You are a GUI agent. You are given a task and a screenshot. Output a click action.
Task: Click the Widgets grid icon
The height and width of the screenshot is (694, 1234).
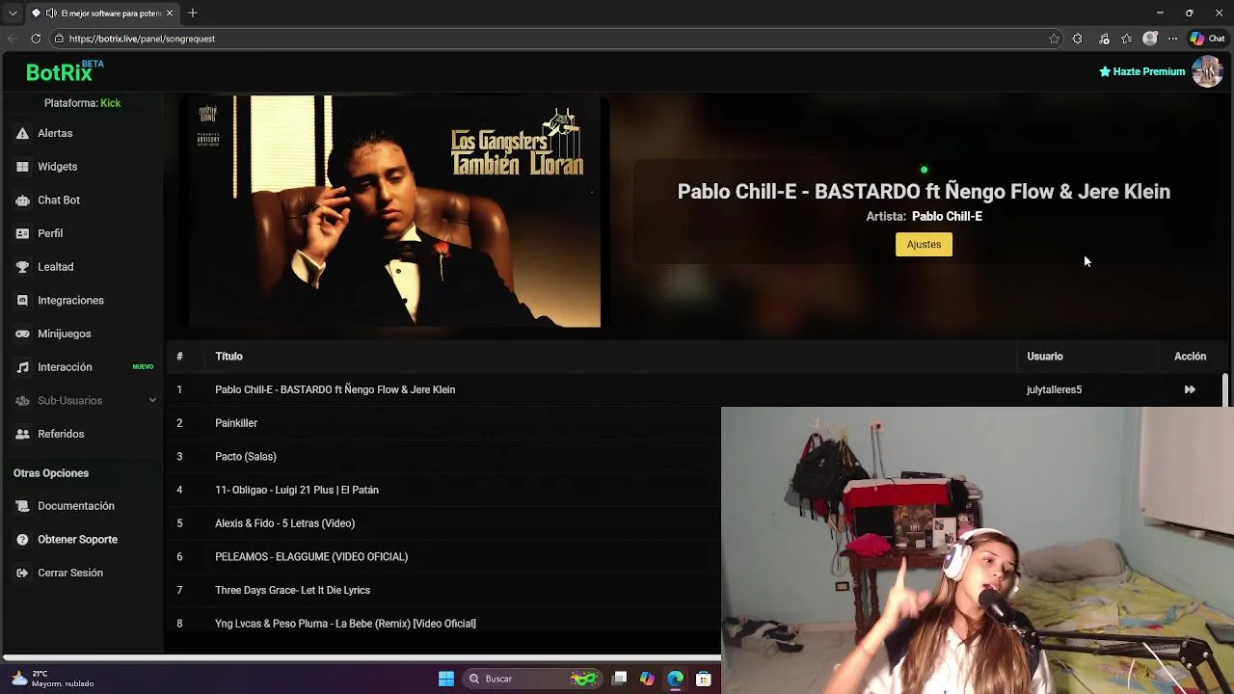tap(22, 167)
